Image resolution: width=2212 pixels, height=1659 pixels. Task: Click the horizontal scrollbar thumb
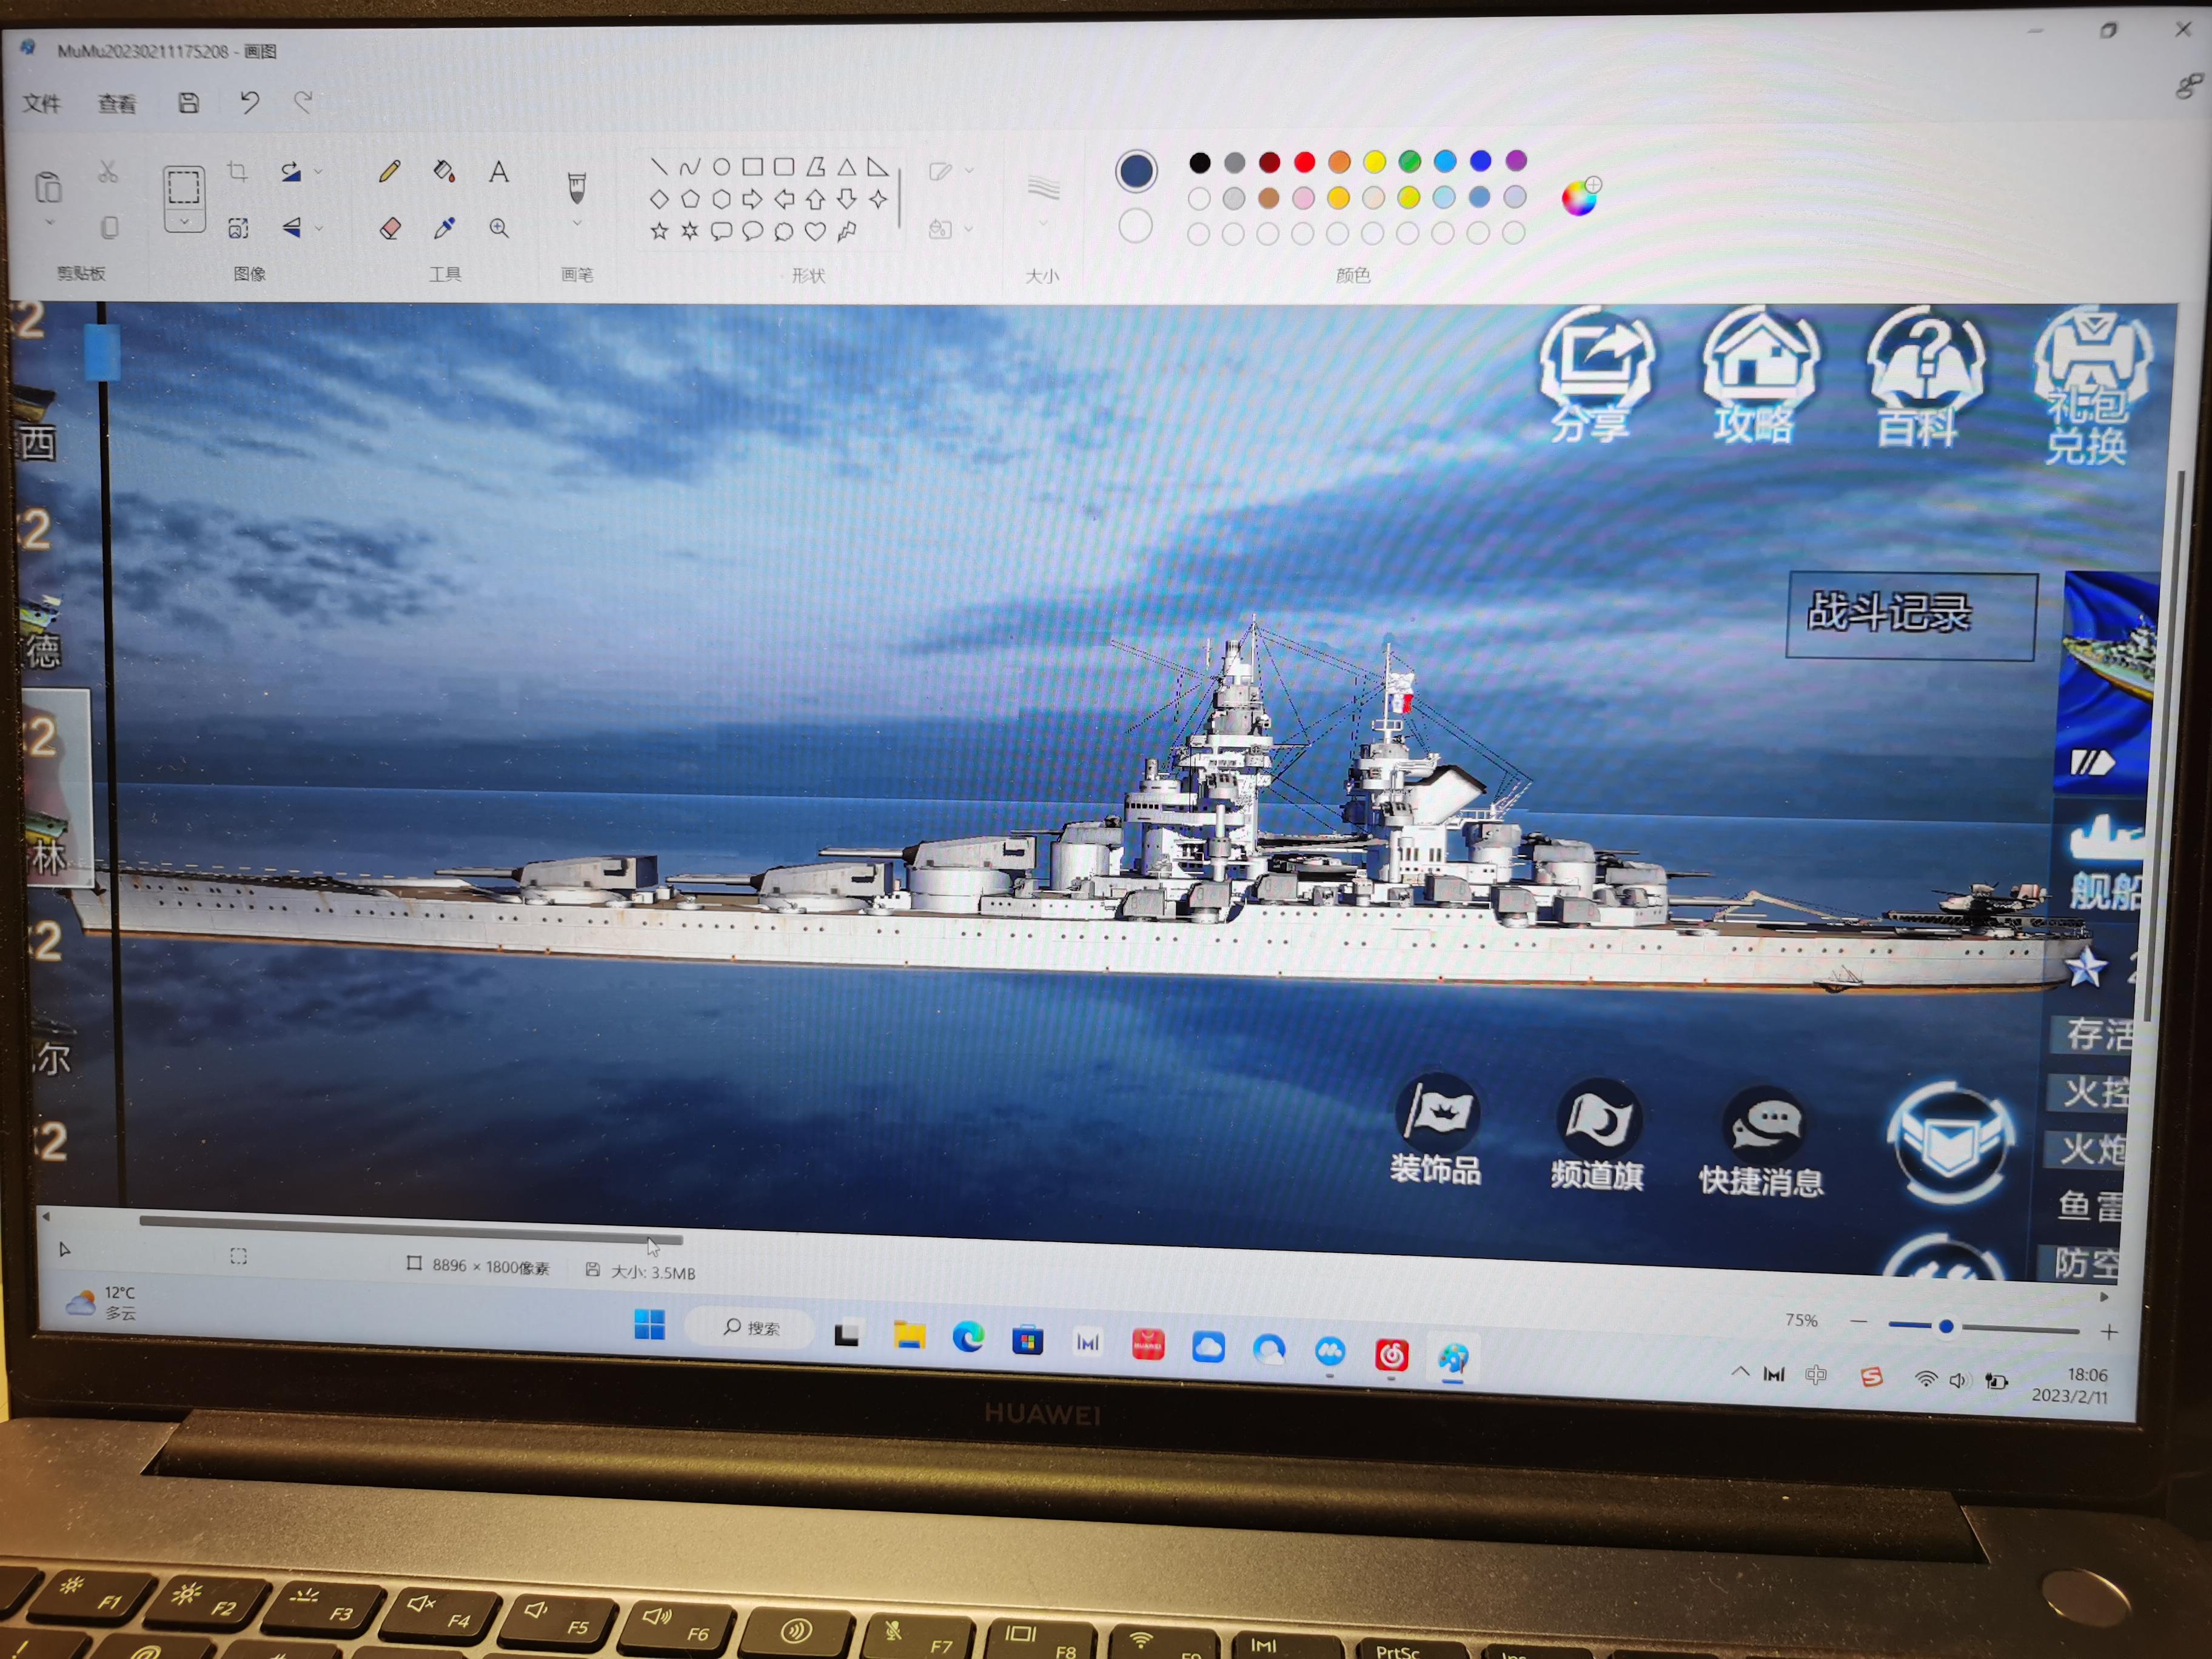[411, 1231]
